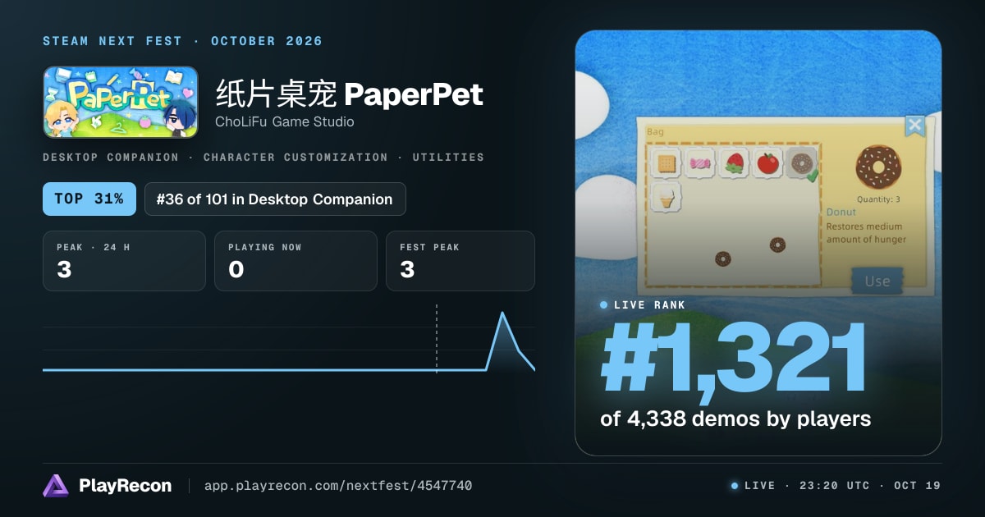Click the PaperPet game logo thumbnail

pos(121,102)
